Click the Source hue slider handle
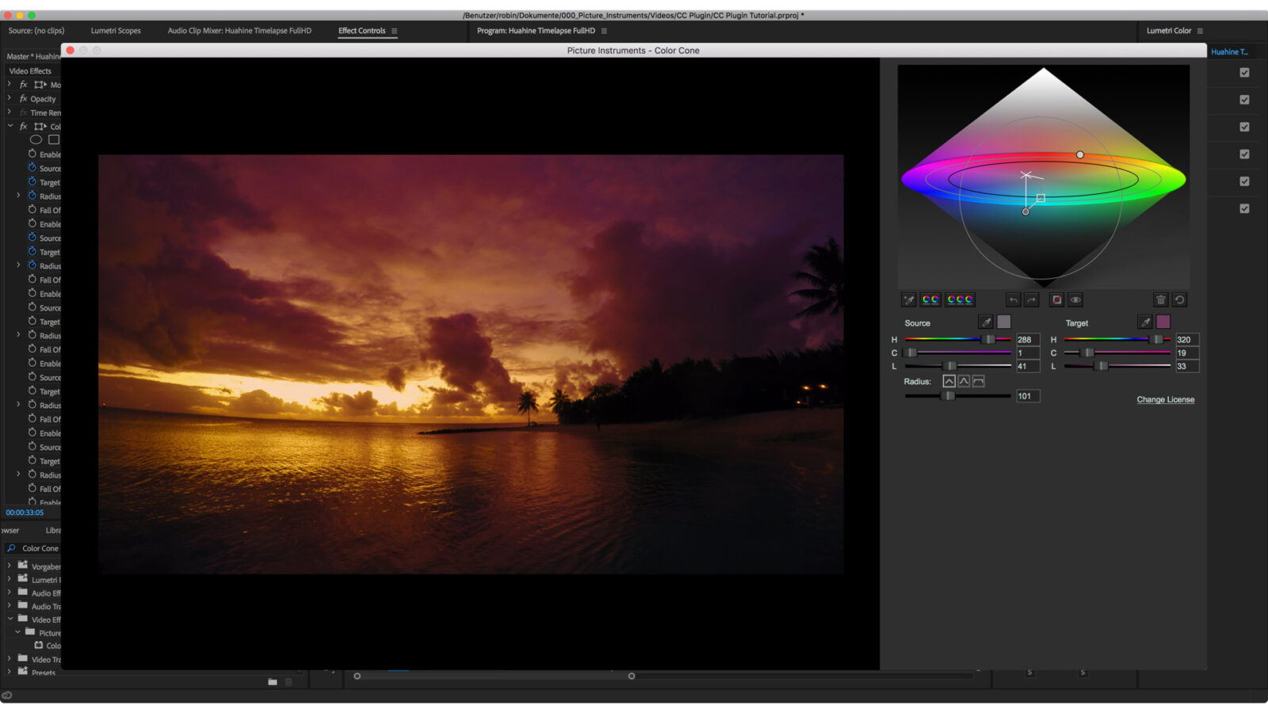 [x=988, y=339]
